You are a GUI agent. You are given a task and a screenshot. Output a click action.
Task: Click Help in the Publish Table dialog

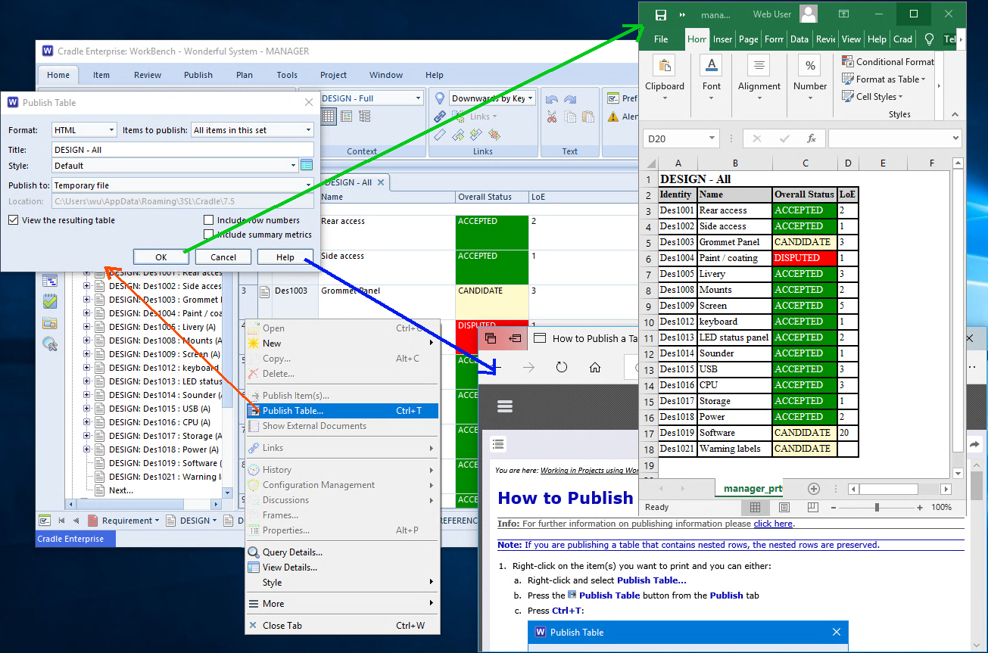pos(285,257)
